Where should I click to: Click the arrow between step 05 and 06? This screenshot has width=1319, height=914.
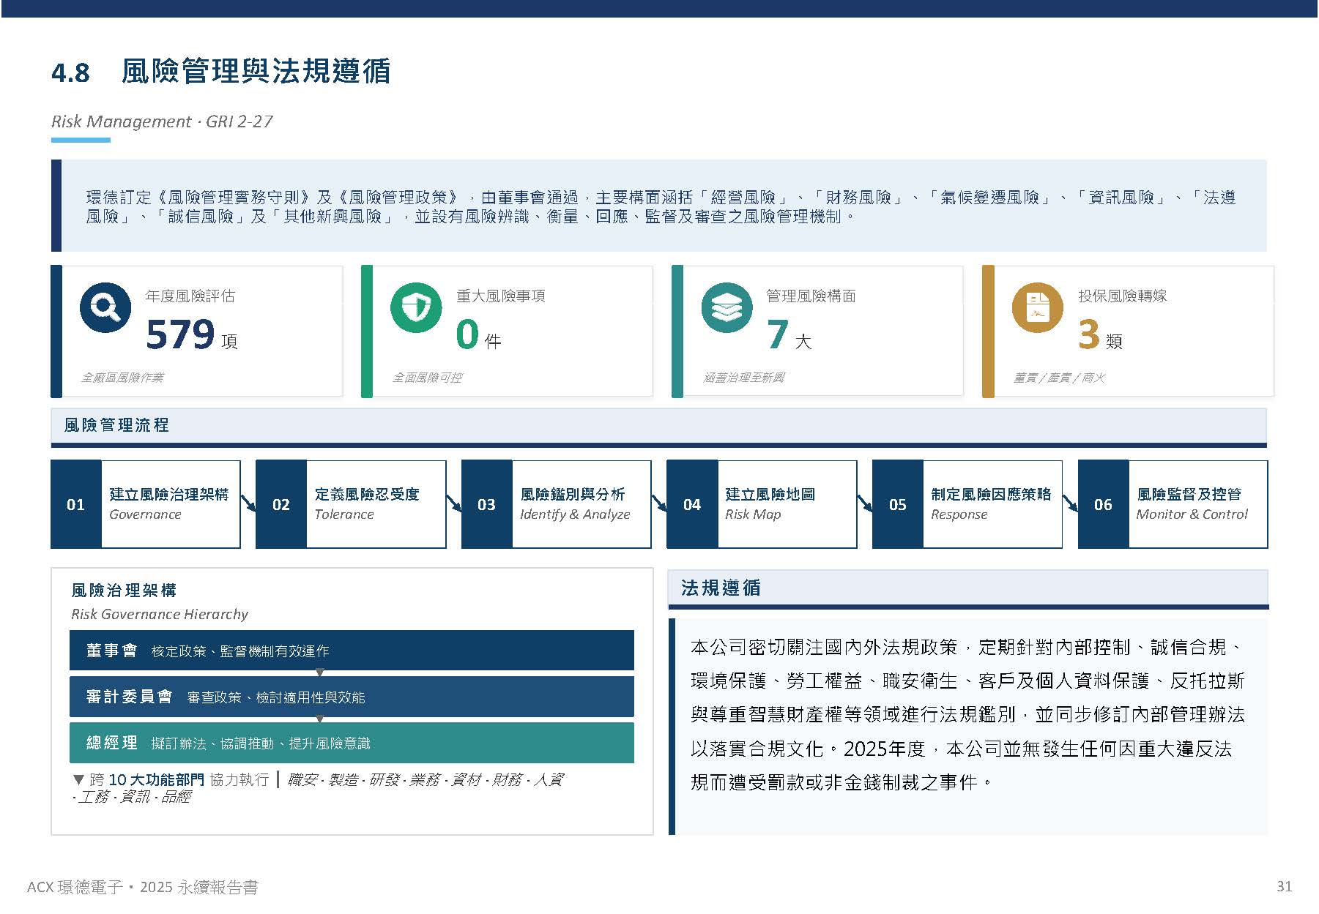click(1071, 504)
